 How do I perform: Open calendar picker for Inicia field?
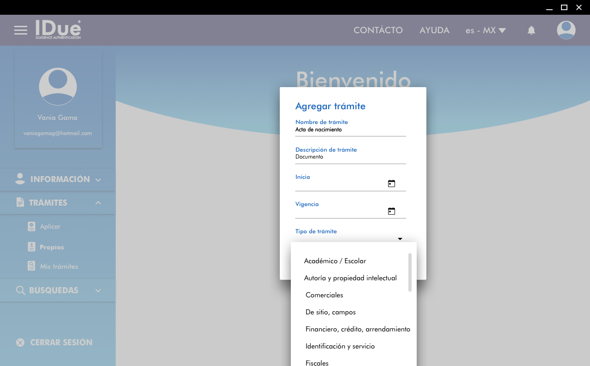pos(391,183)
